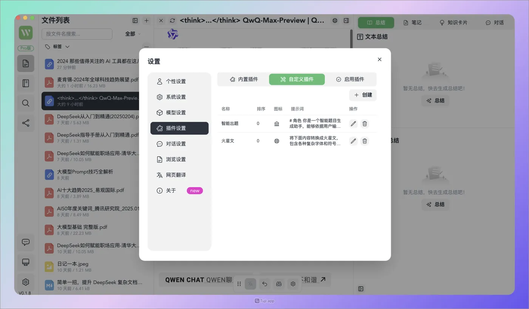The height and width of the screenshot is (309, 529).
Task: Toggle the right panel icon in header
Action: point(346,21)
